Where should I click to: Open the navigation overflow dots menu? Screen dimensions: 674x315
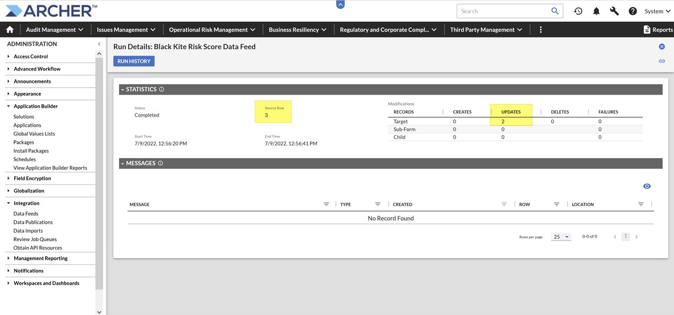click(541, 30)
